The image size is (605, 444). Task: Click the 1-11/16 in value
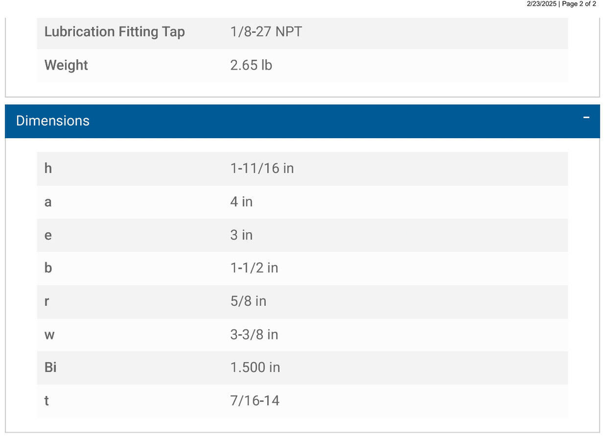(x=262, y=168)
